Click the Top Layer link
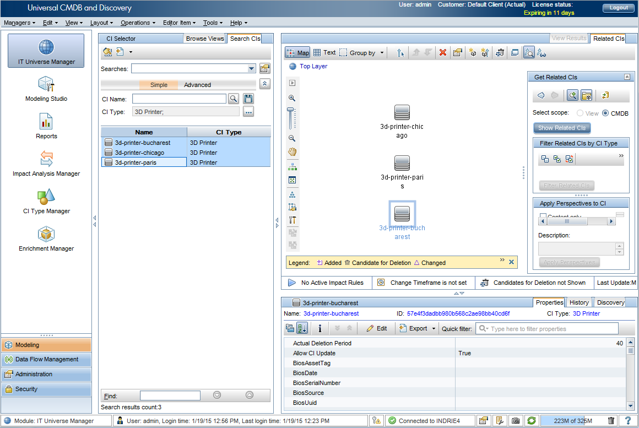Viewport: 639px width, 428px height. [313, 66]
